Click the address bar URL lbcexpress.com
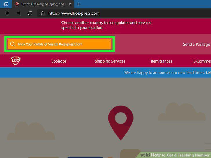211x158 pixels. point(74,13)
